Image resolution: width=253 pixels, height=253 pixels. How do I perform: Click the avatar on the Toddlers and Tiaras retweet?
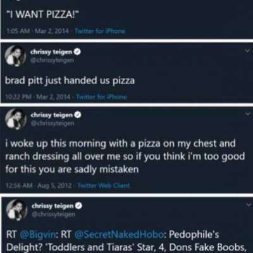[16, 210]
